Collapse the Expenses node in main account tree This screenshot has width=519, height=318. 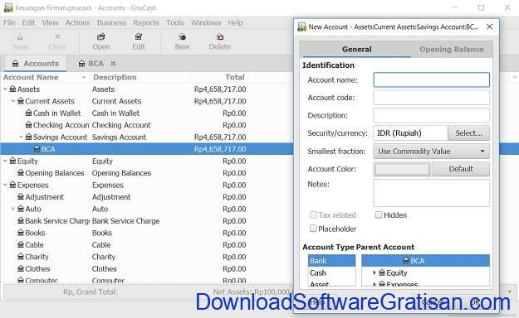[x=5, y=185]
